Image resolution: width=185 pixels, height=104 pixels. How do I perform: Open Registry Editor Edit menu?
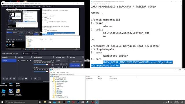pos(54,72)
